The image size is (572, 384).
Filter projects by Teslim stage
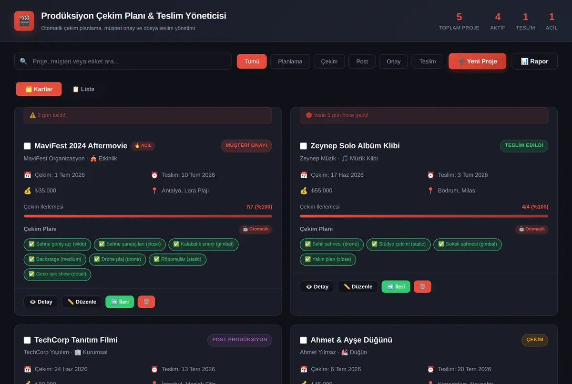pos(428,61)
